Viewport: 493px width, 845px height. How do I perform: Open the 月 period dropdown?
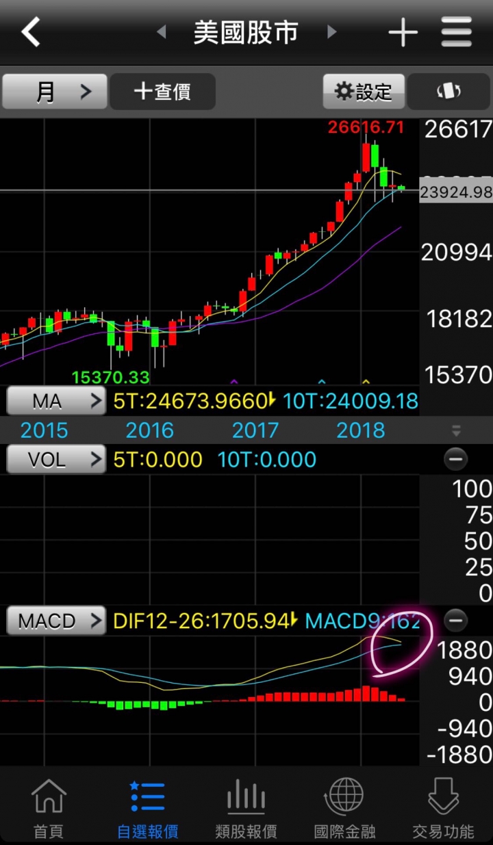tap(55, 92)
